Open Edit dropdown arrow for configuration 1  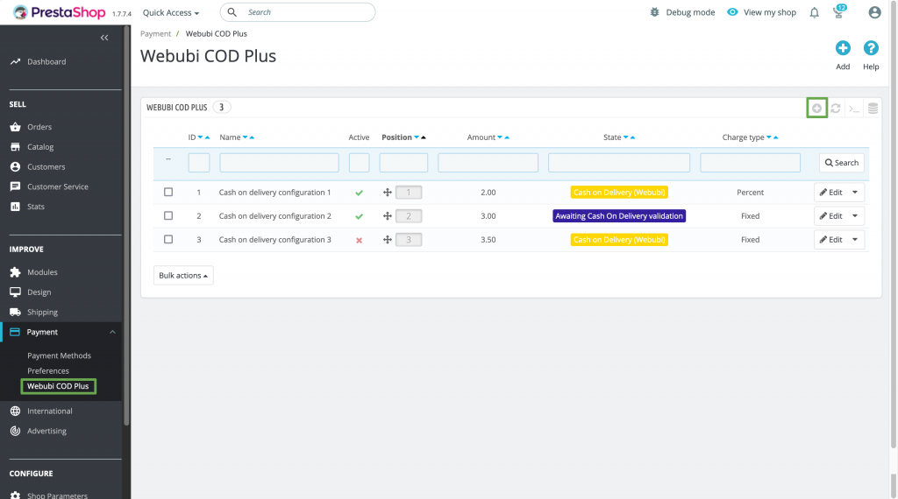pos(855,192)
